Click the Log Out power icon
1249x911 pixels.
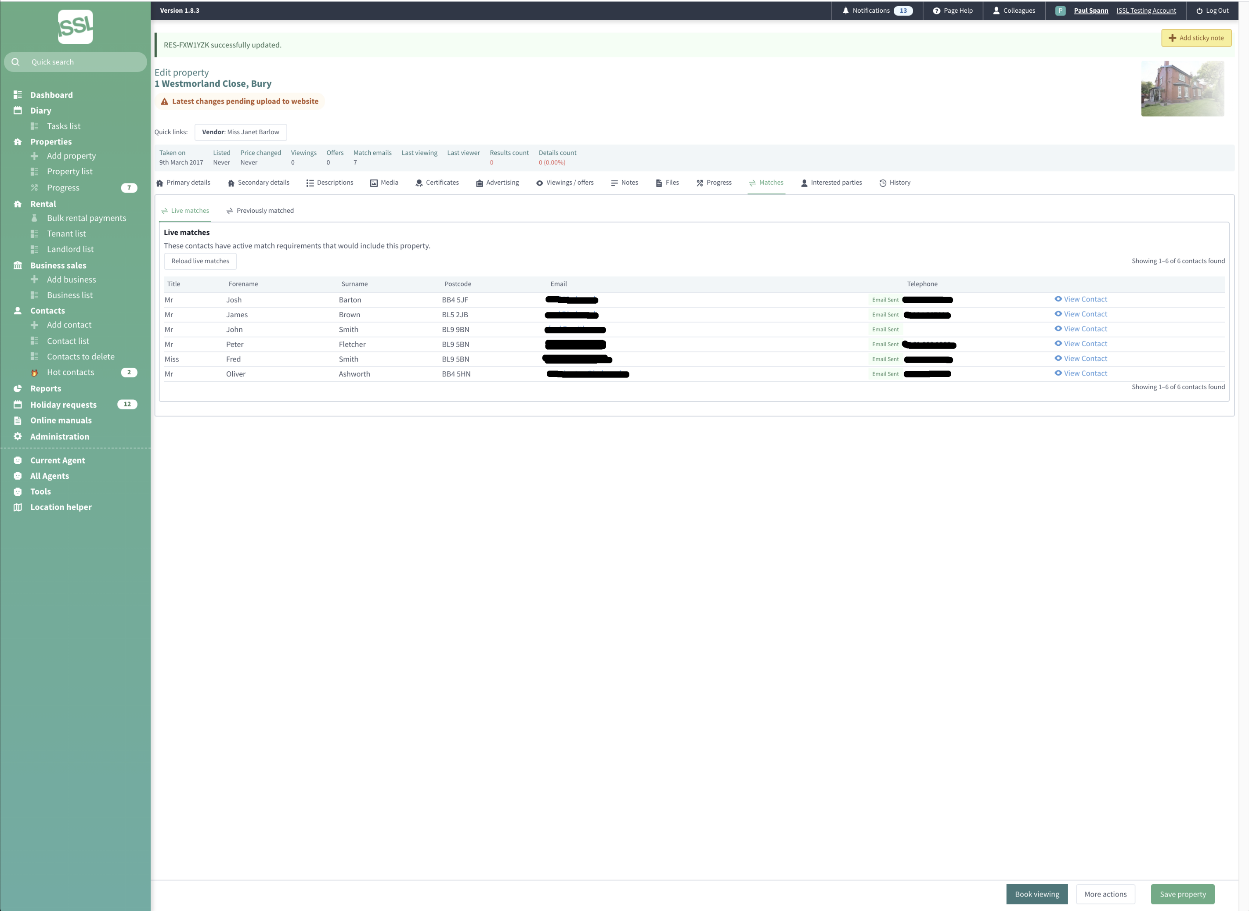pos(1199,11)
